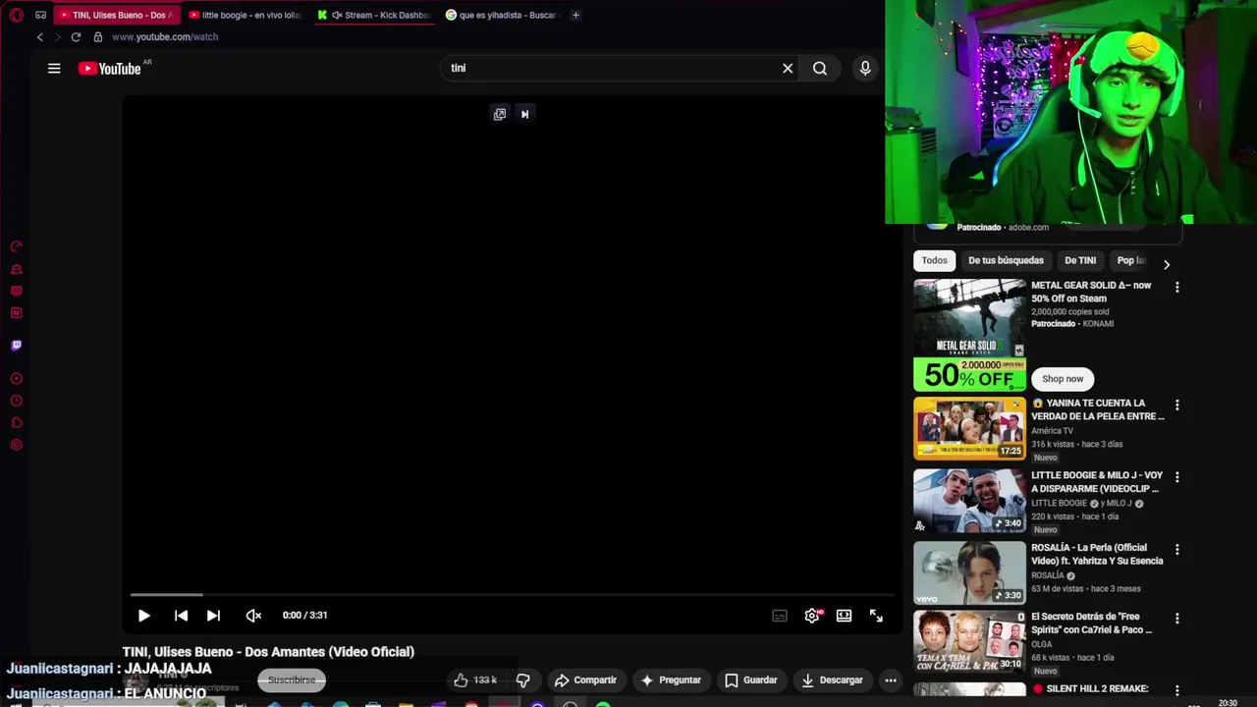The image size is (1257, 707).
Task: Open the Voy a Dispararme videoclip thumbnail
Action: click(969, 501)
